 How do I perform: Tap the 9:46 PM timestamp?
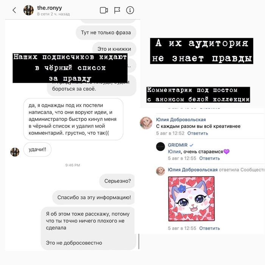pyautogui.click(x=73, y=165)
